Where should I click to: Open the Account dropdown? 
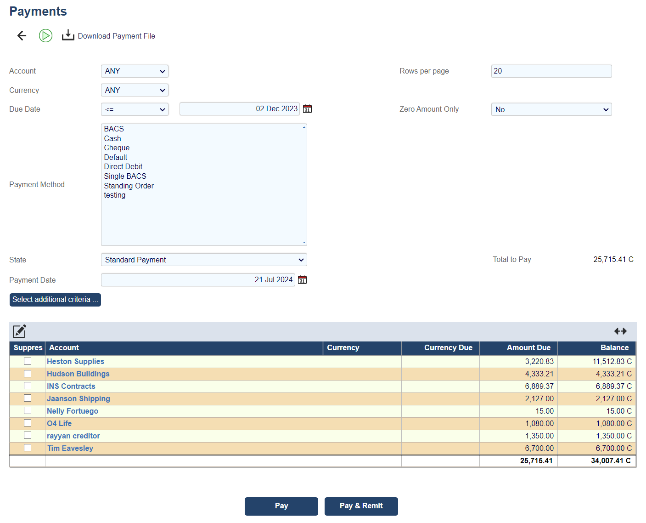click(x=135, y=71)
